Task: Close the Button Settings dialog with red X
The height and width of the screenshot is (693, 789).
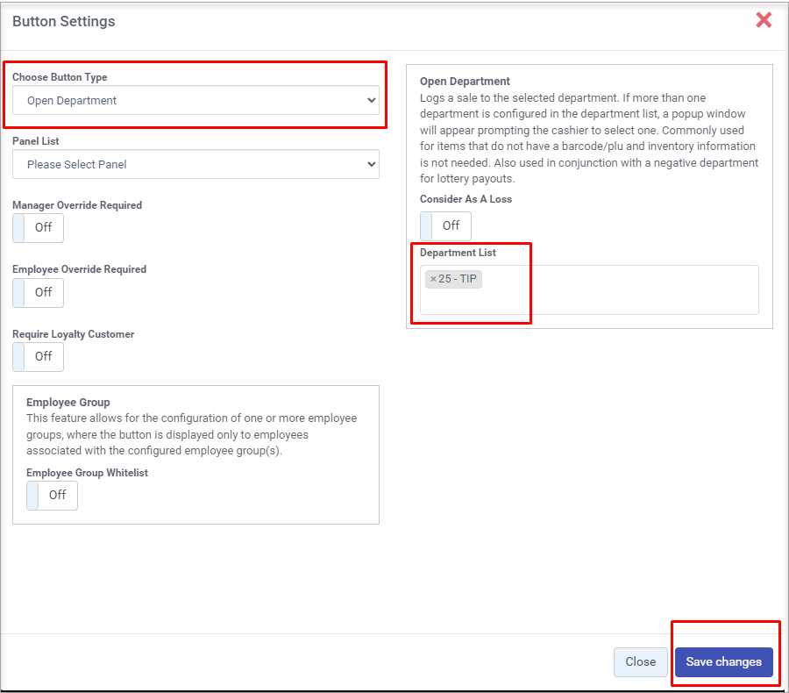Action: [764, 20]
